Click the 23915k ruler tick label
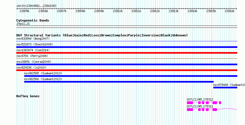245x125 pixels. tap(211, 11)
